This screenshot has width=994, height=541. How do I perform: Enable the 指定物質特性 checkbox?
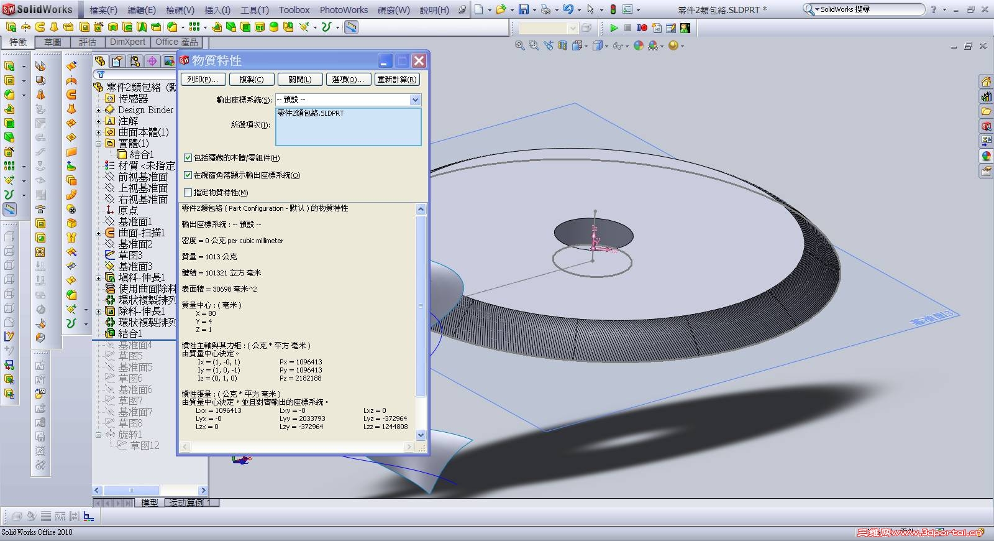188,193
